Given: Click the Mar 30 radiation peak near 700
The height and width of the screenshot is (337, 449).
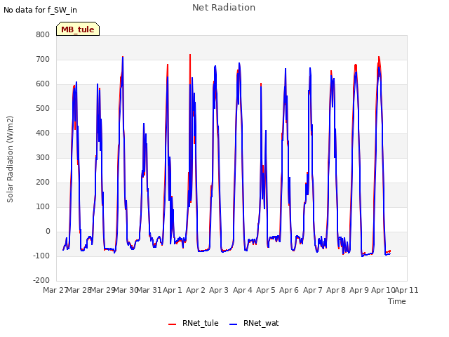Looking at the screenshot, I should coord(123,58).
